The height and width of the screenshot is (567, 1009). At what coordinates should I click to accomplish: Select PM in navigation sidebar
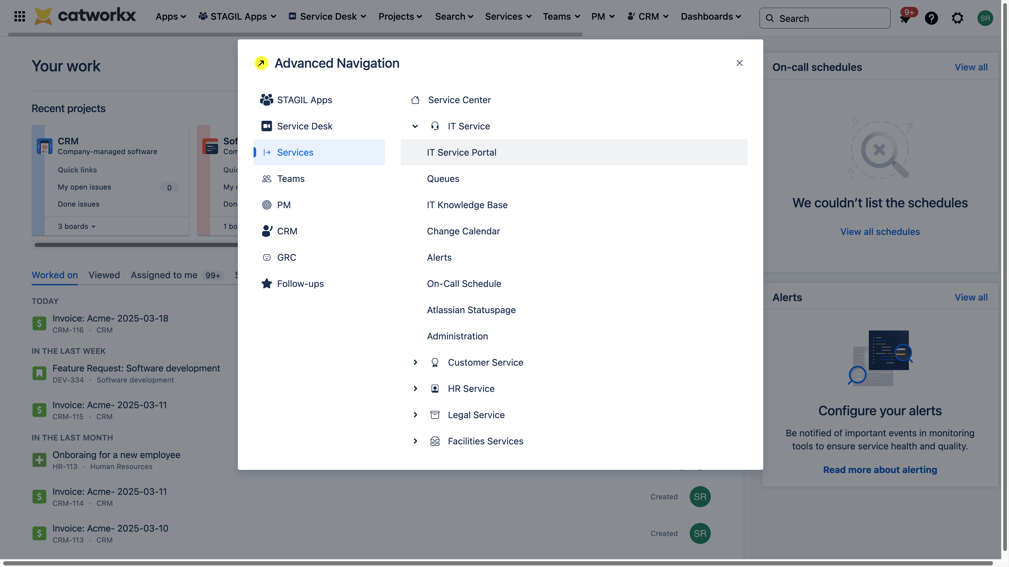[319, 205]
